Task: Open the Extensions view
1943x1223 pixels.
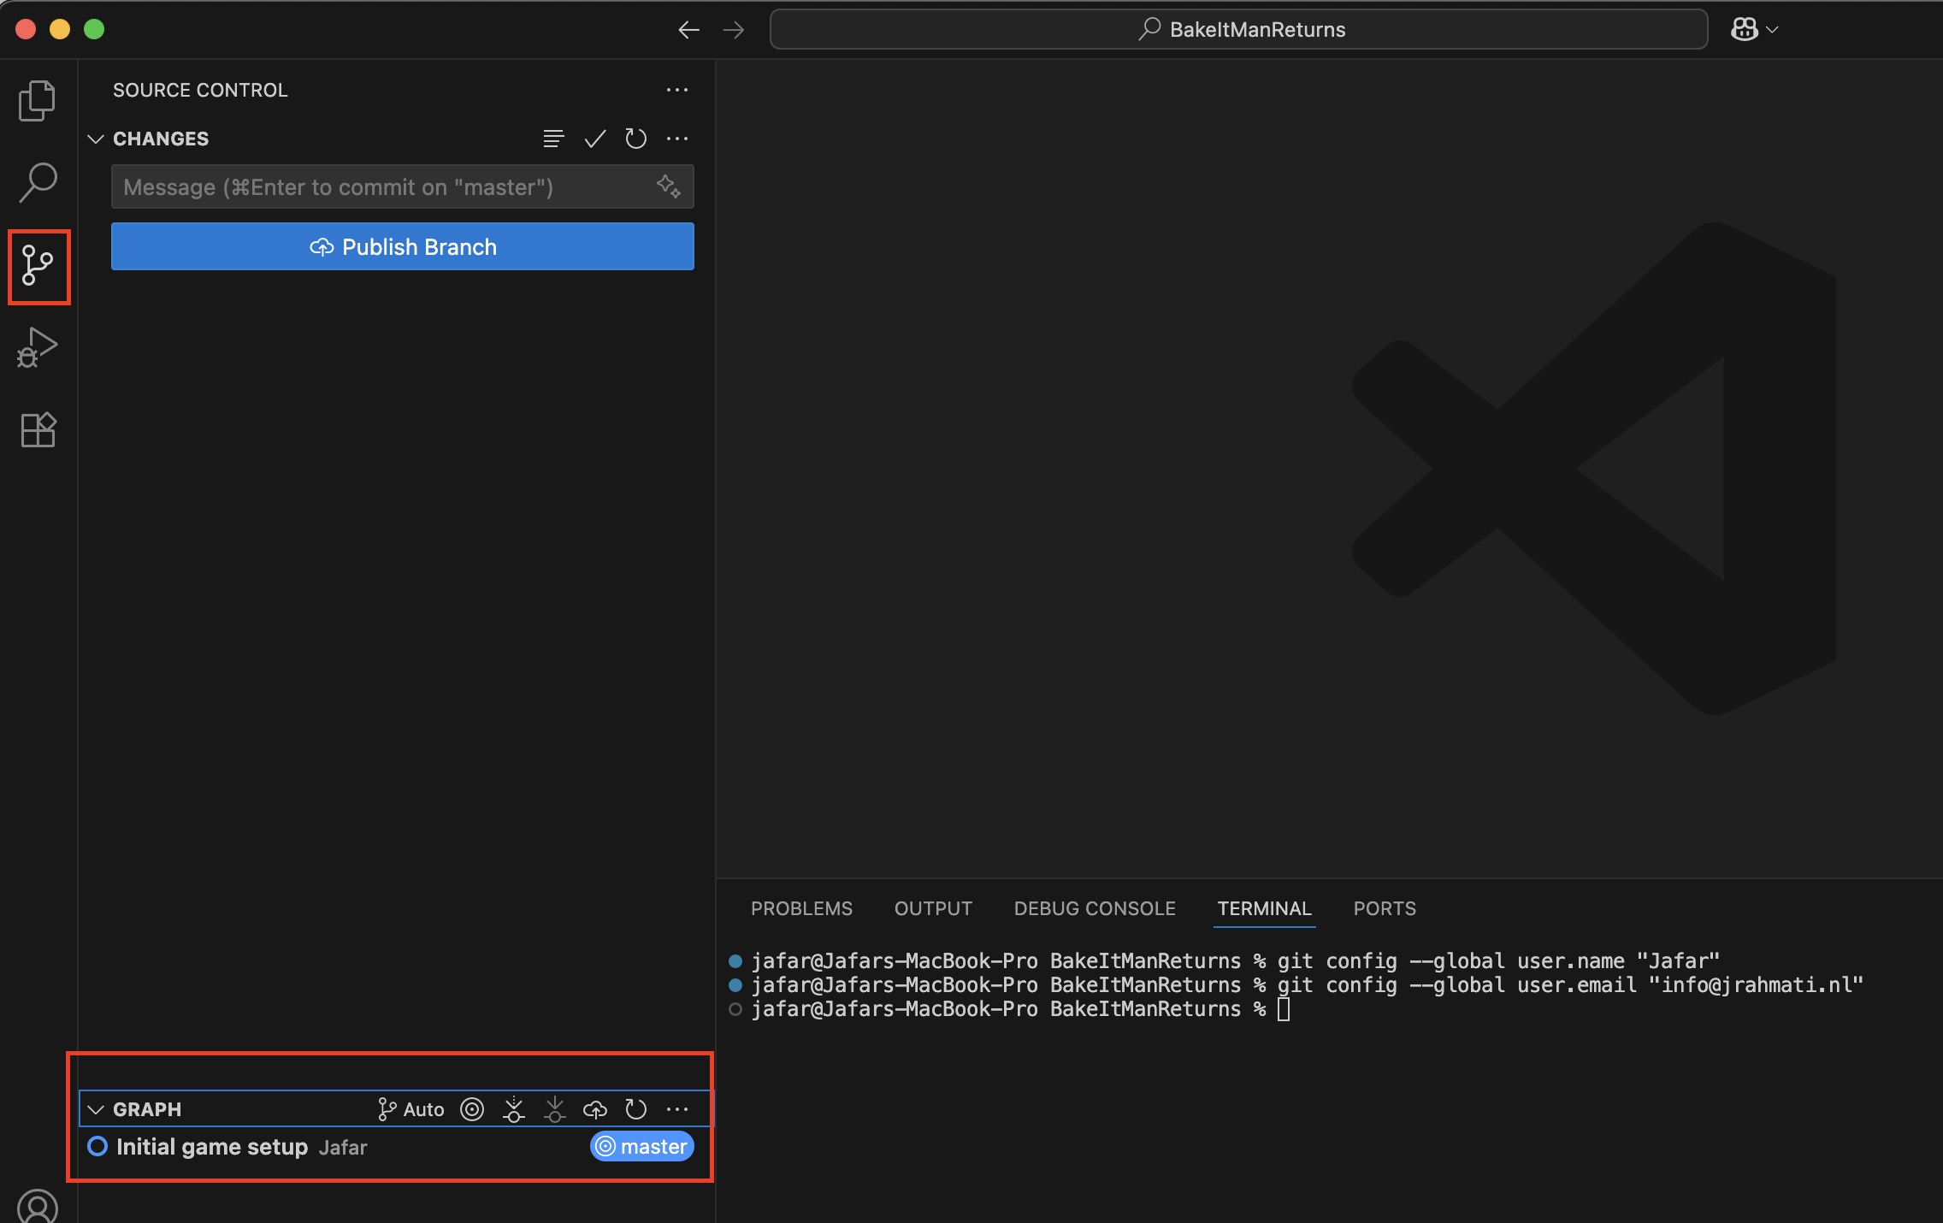Action: (38, 430)
